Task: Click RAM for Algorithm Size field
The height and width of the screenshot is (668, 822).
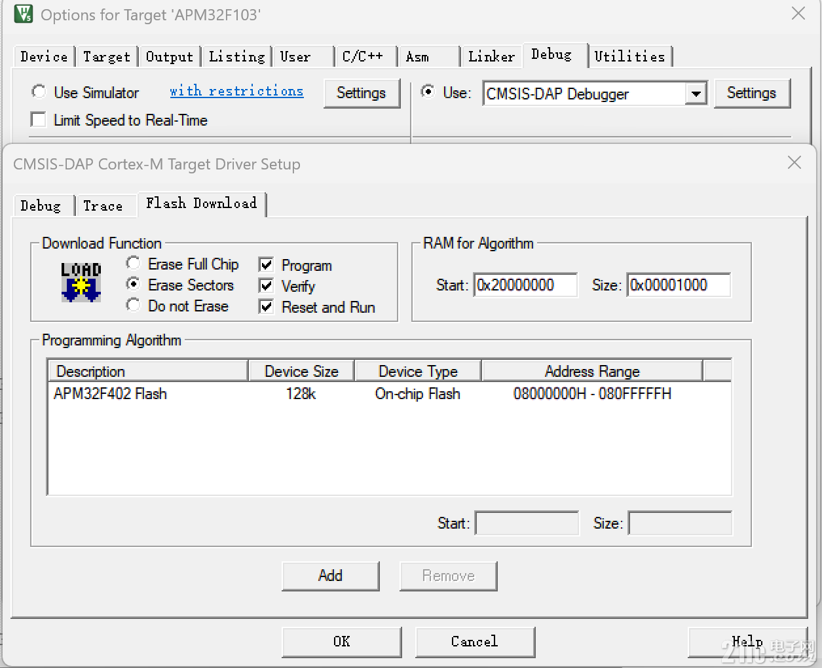Action: click(x=679, y=285)
